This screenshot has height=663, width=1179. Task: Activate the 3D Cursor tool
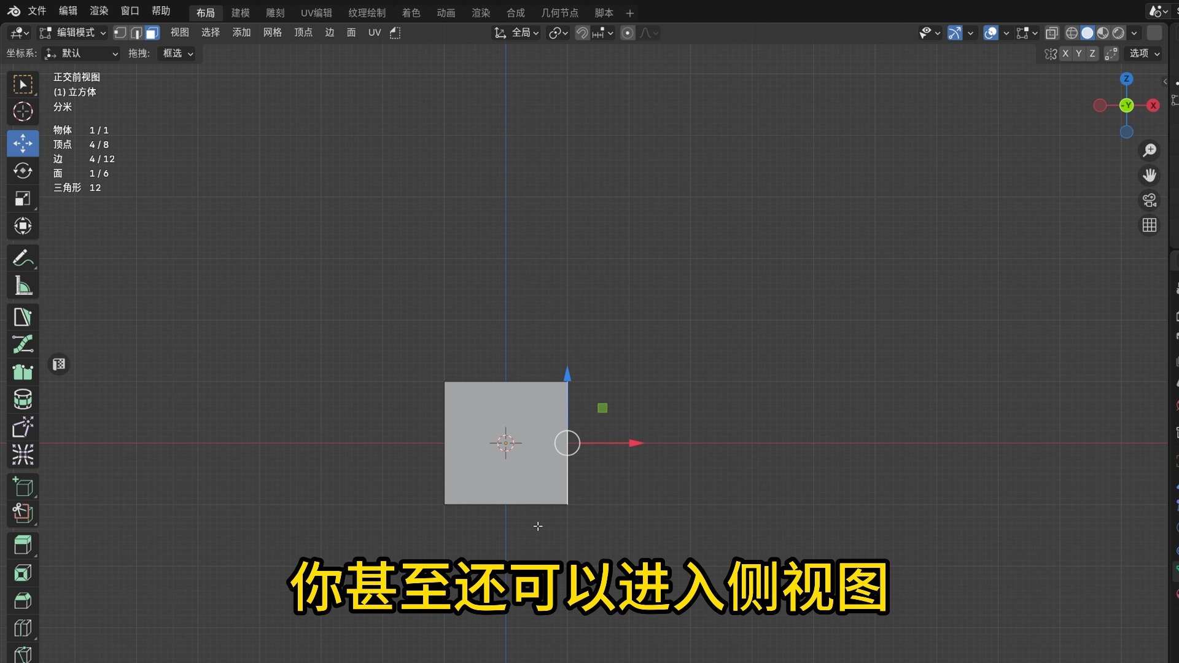pos(23,112)
